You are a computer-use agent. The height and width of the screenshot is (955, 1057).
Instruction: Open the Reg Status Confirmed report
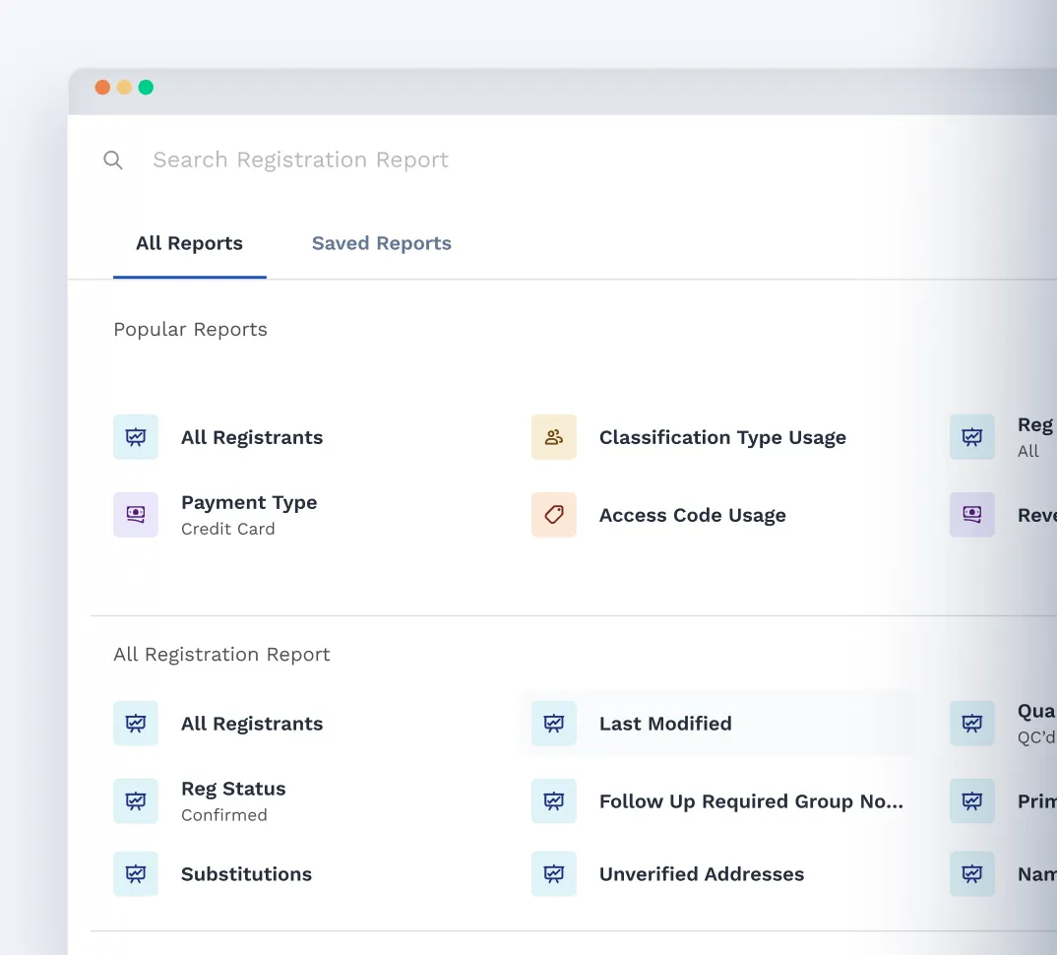click(233, 788)
